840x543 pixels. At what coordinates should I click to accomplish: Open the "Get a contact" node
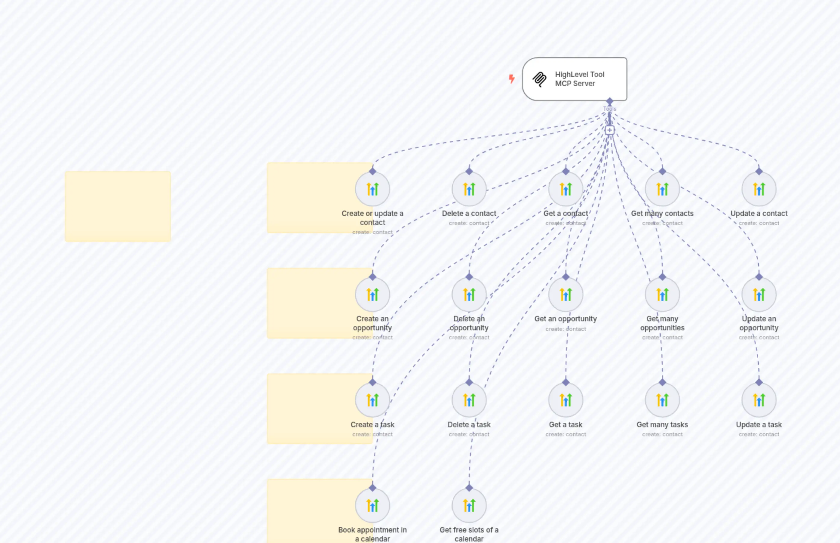pyautogui.click(x=566, y=189)
